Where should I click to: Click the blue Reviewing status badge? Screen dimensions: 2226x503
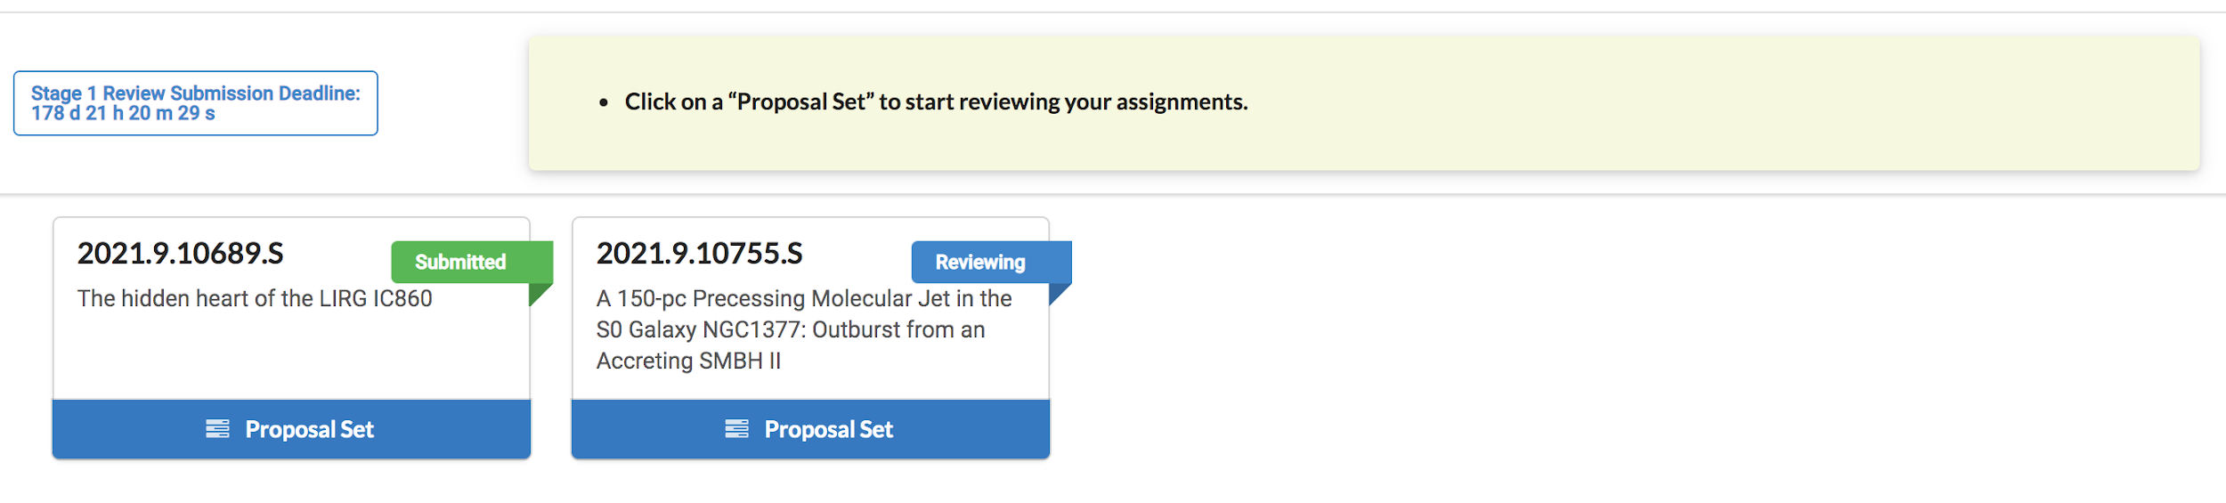click(x=980, y=263)
